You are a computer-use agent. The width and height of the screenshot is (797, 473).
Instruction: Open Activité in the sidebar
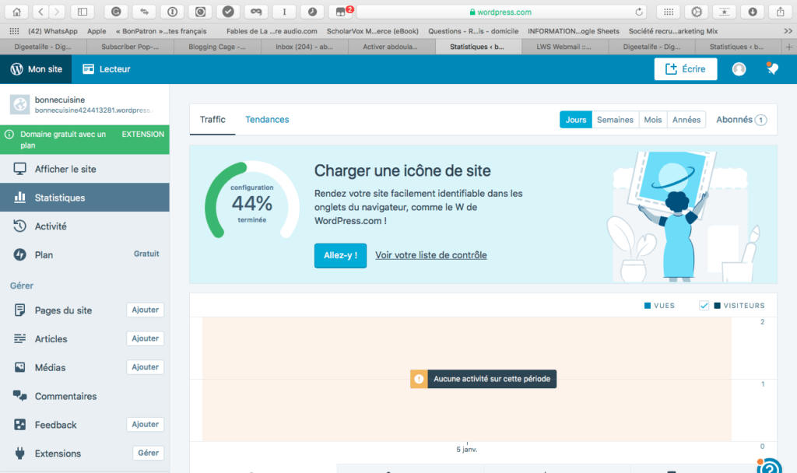pos(84,226)
